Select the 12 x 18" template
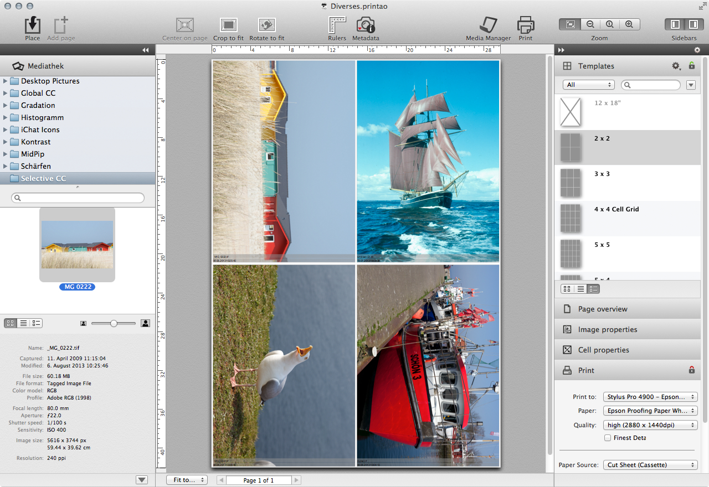 (628, 112)
